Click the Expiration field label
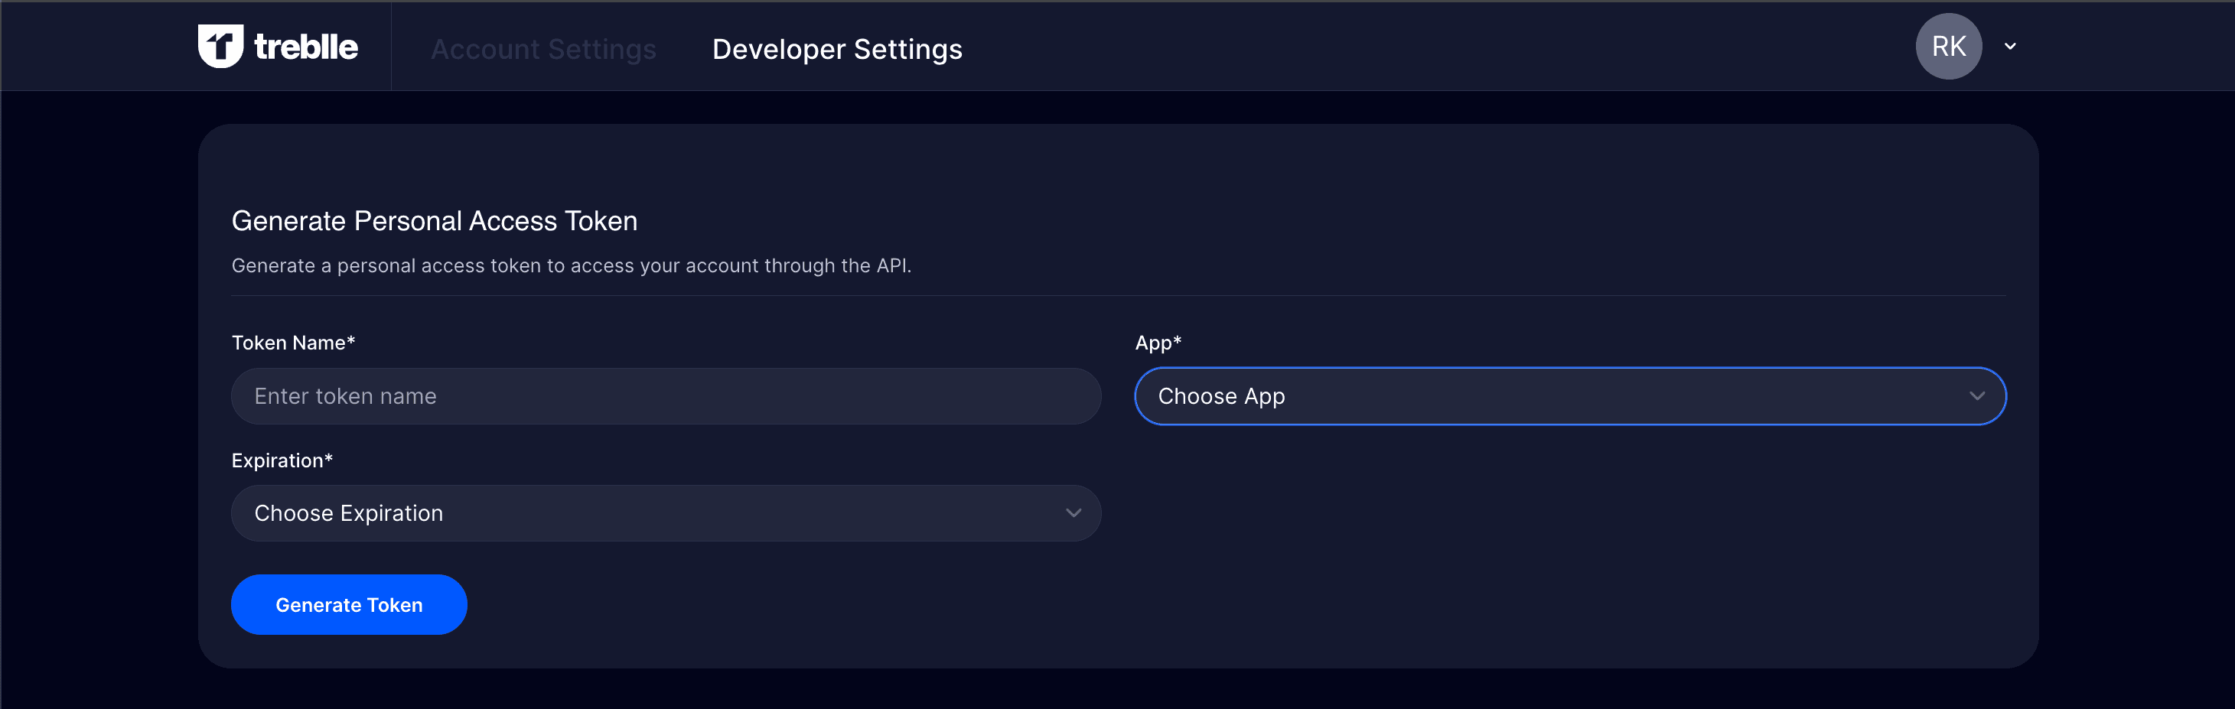Image resolution: width=2235 pixels, height=709 pixels. coord(282,460)
